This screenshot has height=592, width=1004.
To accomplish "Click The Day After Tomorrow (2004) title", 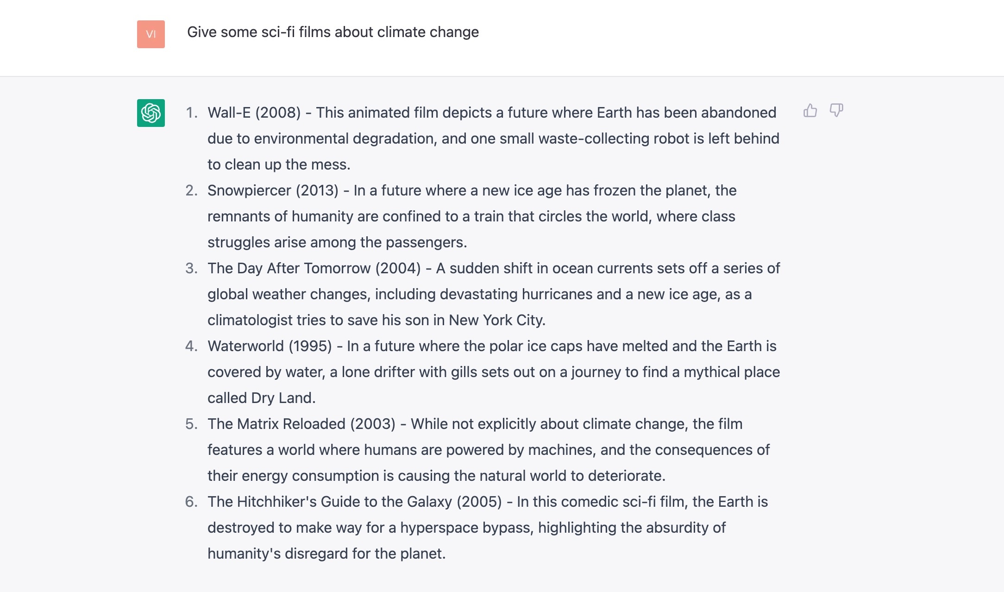I will [314, 268].
